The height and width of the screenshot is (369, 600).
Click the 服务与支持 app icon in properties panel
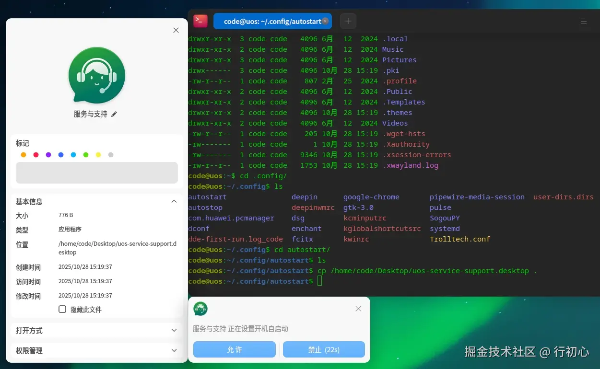click(x=96, y=75)
